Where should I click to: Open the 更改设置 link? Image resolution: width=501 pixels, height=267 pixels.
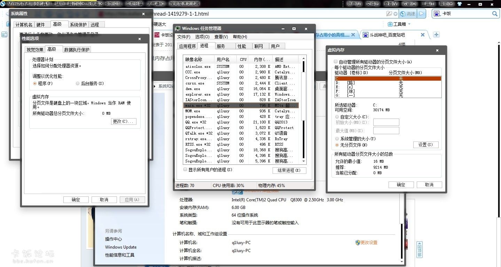(x=369, y=242)
